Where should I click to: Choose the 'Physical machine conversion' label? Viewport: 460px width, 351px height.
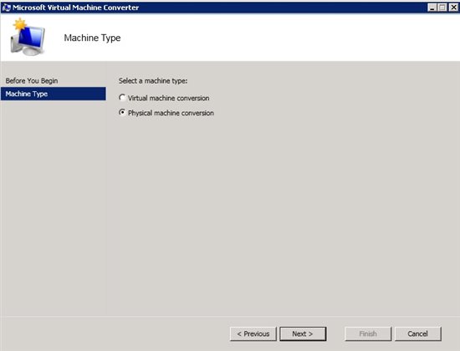click(x=171, y=113)
